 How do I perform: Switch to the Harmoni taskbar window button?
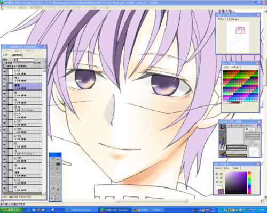click(148, 210)
